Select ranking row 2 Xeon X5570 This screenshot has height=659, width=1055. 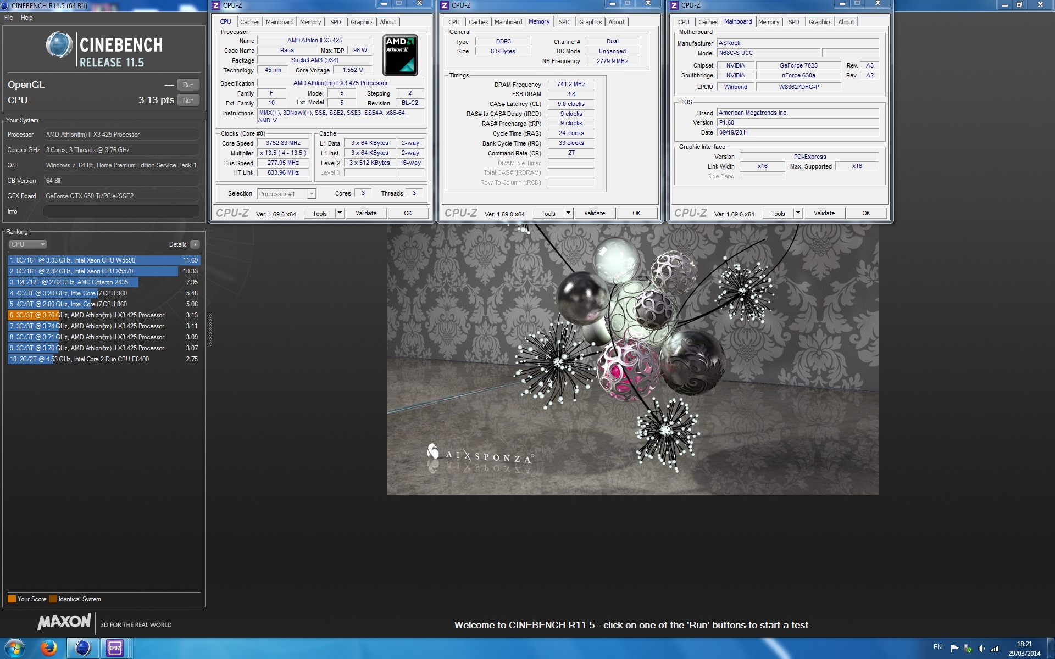[x=103, y=271]
